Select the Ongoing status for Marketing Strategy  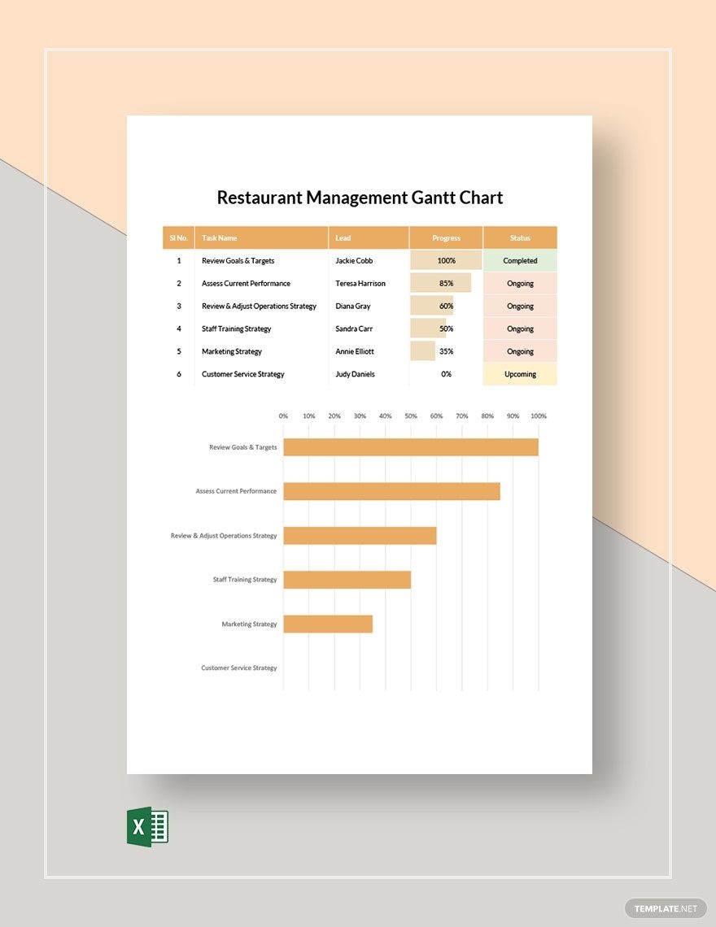click(x=520, y=351)
